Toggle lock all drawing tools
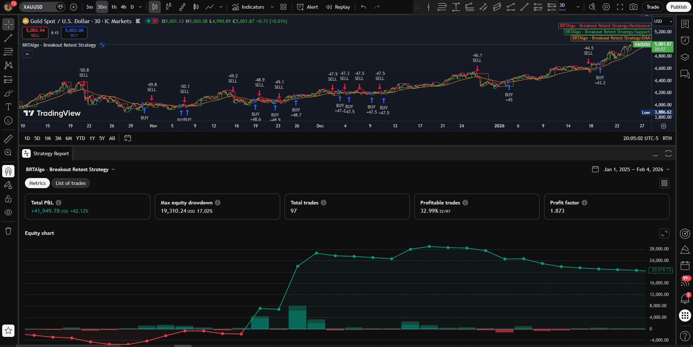Screen dimensions: 693x347 [8, 199]
